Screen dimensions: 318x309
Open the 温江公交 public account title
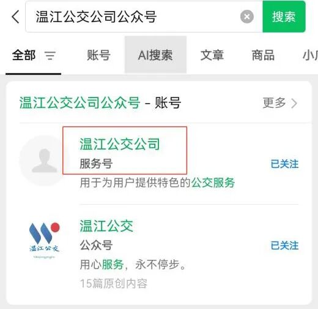click(106, 226)
